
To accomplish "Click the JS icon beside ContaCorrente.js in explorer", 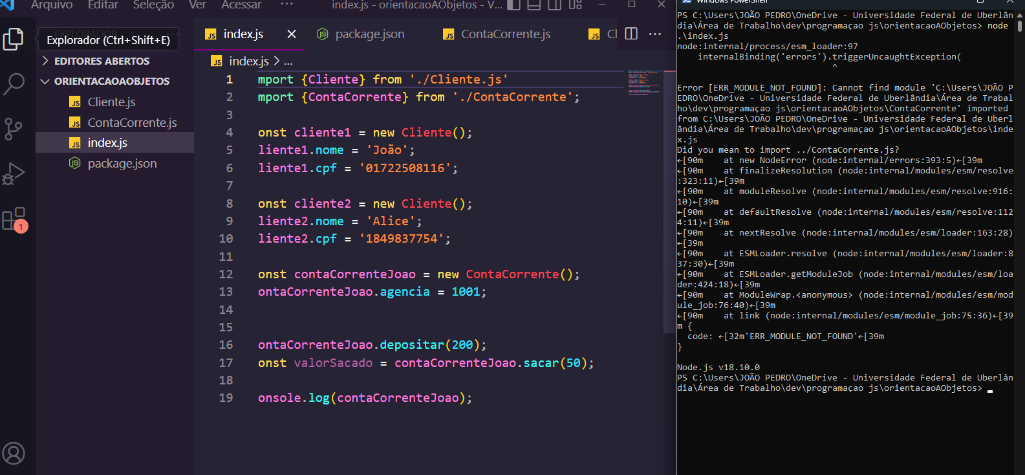I will pyautogui.click(x=75, y=123).
